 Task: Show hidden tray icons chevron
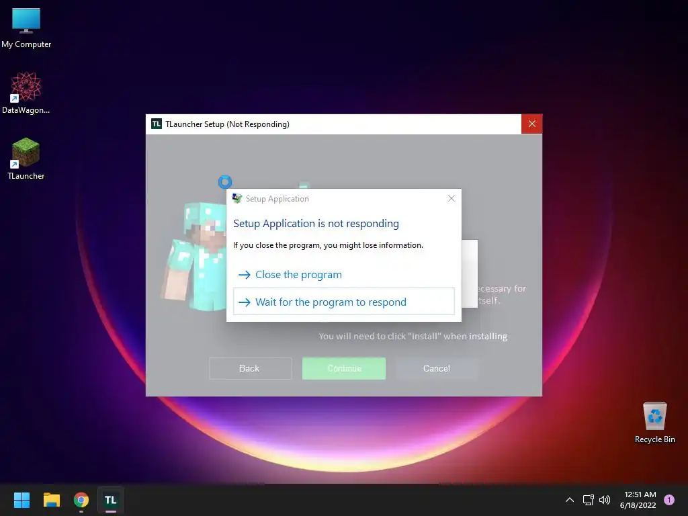[x=570, y=500]
